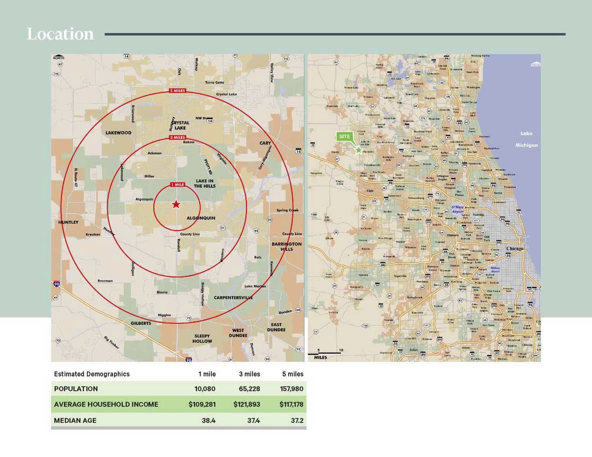This screenshot has height=457, width=592.
Task: Click the 3 MILES radius label
Action: click(177, 138)
